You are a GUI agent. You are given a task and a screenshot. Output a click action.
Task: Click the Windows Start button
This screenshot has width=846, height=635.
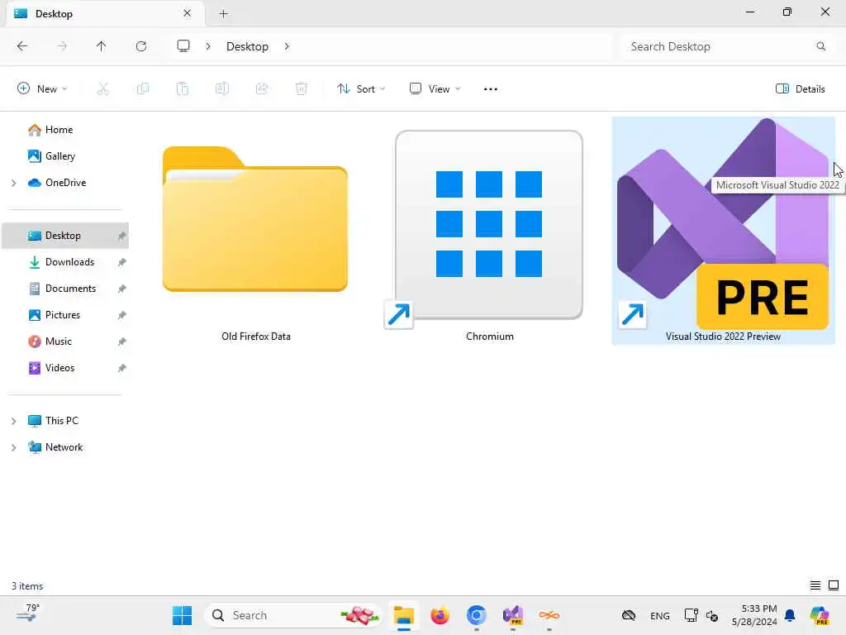click(182, 615)
